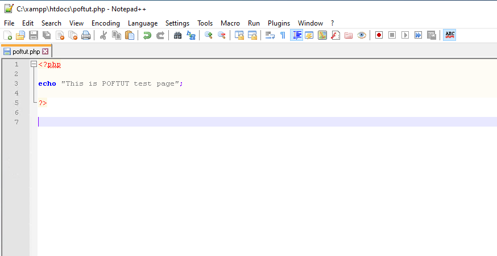Show the Document Map panel

coord(322,35)
